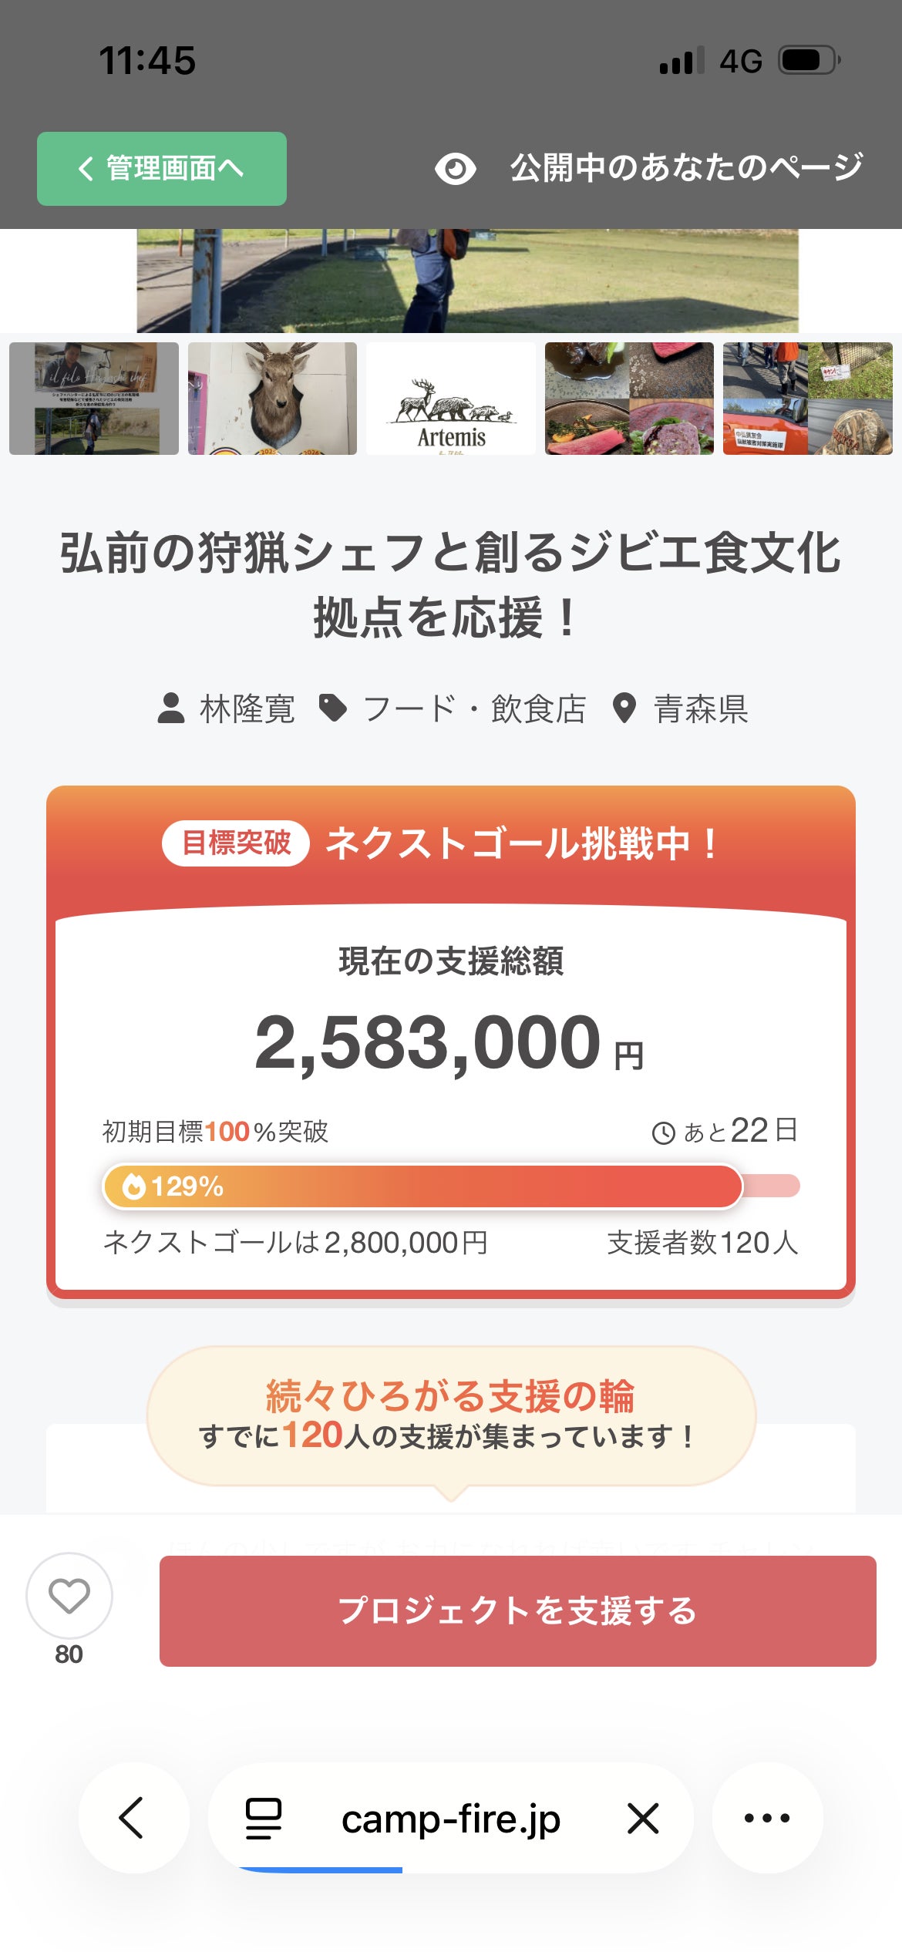The width and height of the screenshot is (902, 1952).
Task: Click the location pin icon for 青森県
Action: pyautogui.click(x=624, y=708)
